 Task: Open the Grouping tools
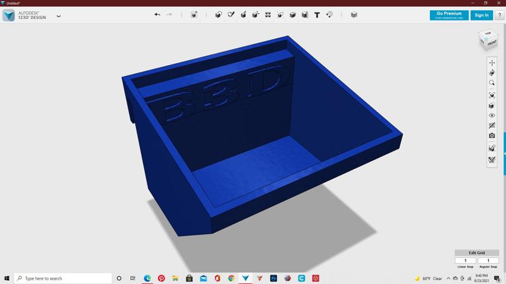pos(280,15)
